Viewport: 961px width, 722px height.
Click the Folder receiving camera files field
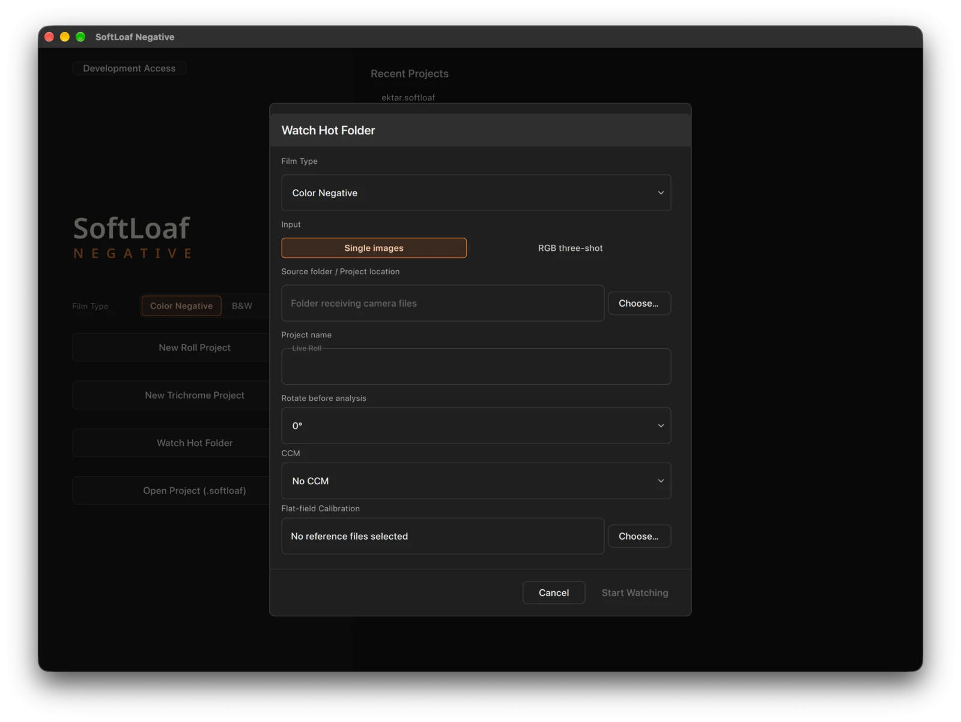[x=443, y=303]
